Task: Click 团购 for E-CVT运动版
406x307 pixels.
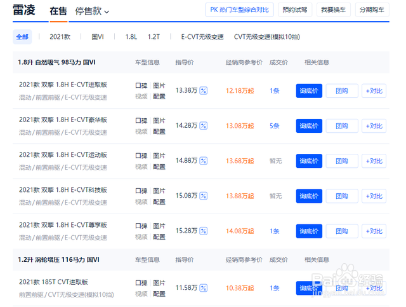Action: [x=342, y=161]
